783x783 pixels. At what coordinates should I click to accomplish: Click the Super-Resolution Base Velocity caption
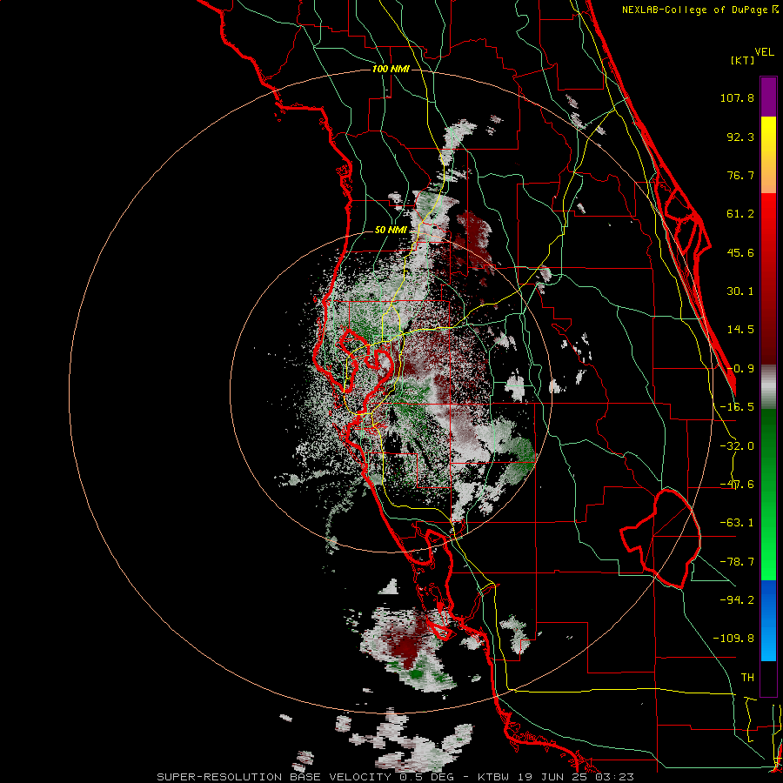point(395,777)
